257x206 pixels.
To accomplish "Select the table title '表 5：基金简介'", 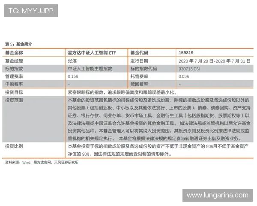I will coord(18,44).
